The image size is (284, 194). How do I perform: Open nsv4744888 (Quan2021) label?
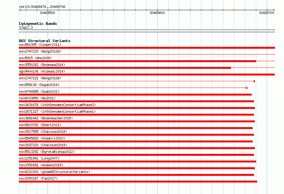(x=39, y=91)
